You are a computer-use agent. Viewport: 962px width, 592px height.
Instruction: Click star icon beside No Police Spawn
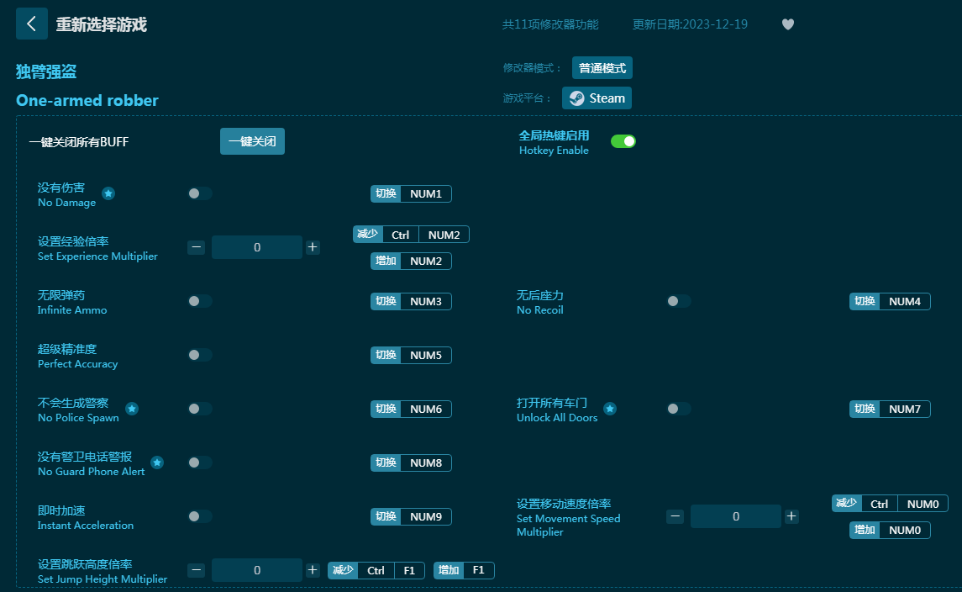[132, 409]
